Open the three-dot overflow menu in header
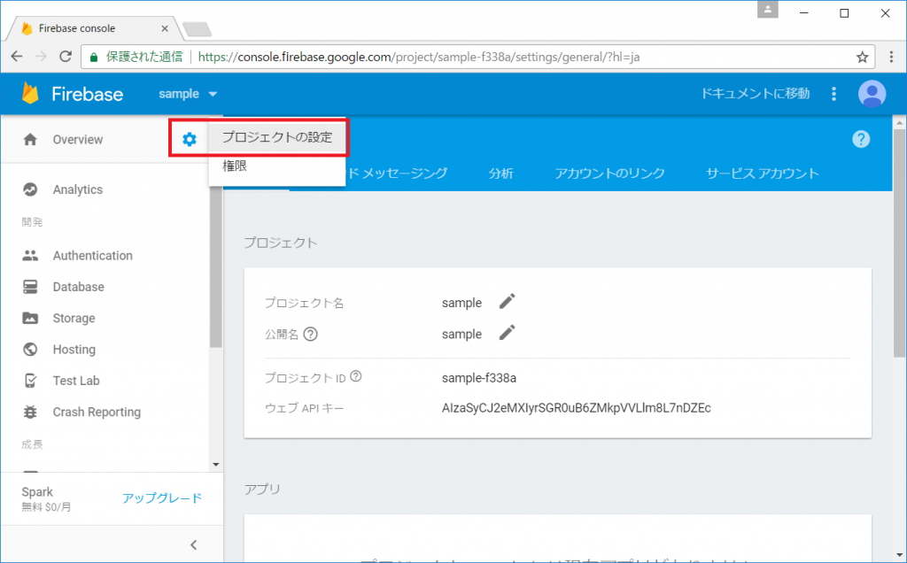This screenshot has height=563, width=907. 833,93
